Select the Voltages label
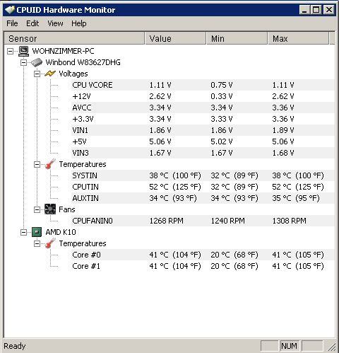This screenshot has height=353, width=339. click(x=73, y=74)
